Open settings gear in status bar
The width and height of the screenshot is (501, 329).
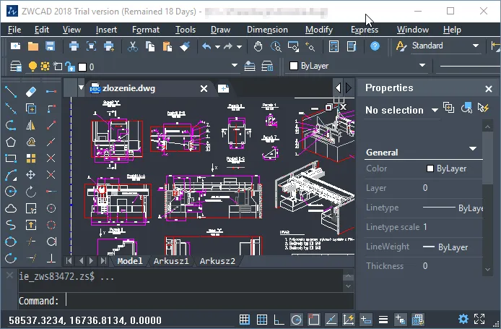tap(463, 319)
